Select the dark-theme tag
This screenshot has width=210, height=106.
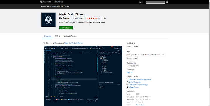(x=145, y=55)
